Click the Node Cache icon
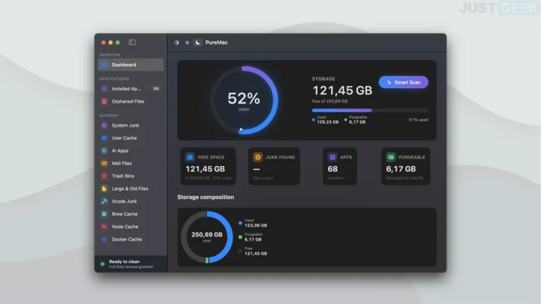This screenshot has width=541, height=304. tap(104, 227)
